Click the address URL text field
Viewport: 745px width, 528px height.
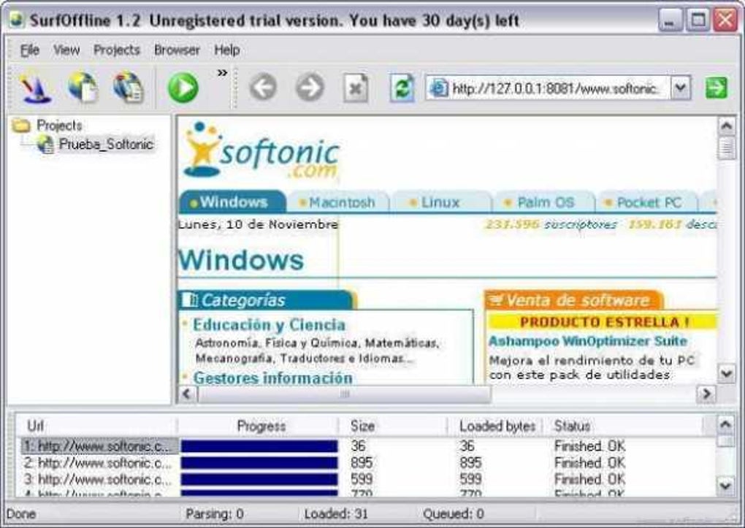(555, 88)
